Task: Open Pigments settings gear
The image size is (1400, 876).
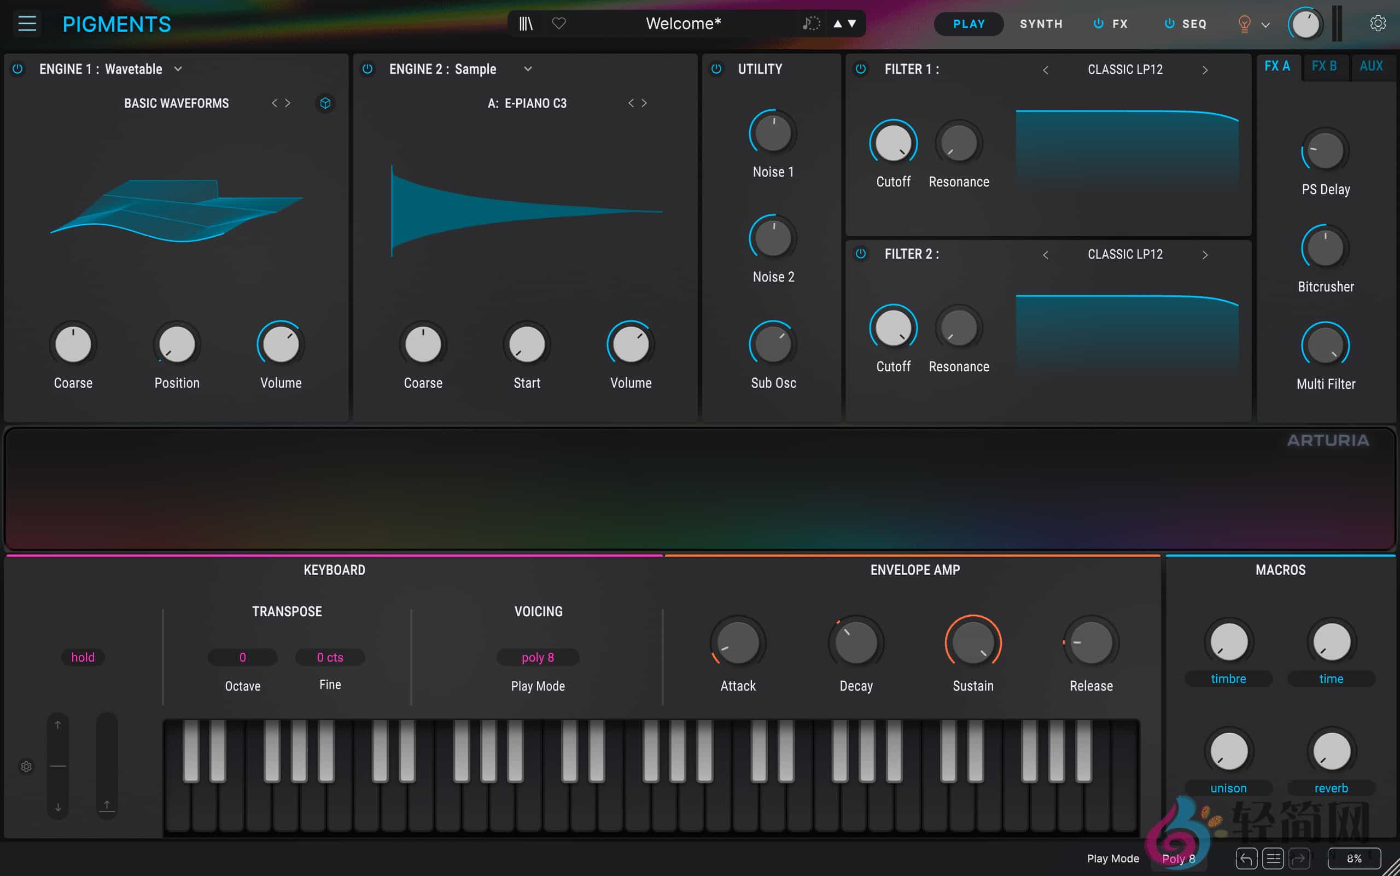Action: pos(1378,22)
